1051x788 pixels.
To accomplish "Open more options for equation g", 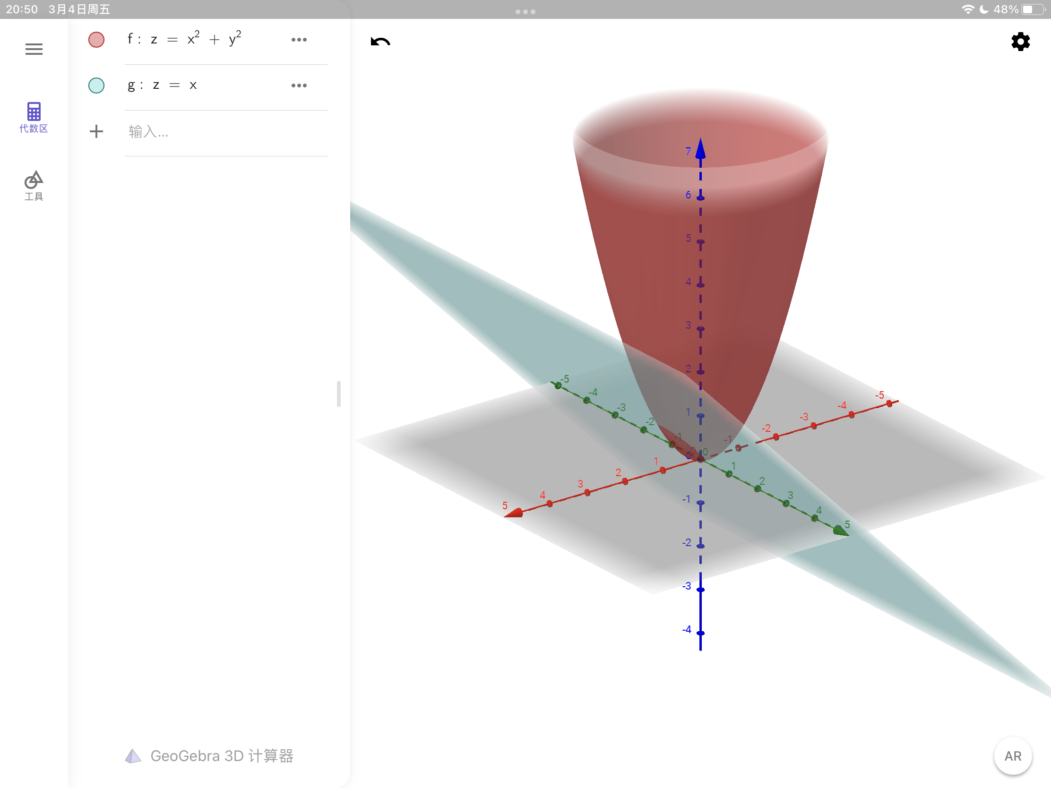I will 299,86.
